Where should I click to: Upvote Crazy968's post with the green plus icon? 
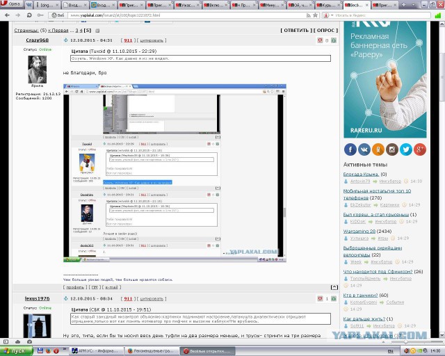(x=334, y=40)
